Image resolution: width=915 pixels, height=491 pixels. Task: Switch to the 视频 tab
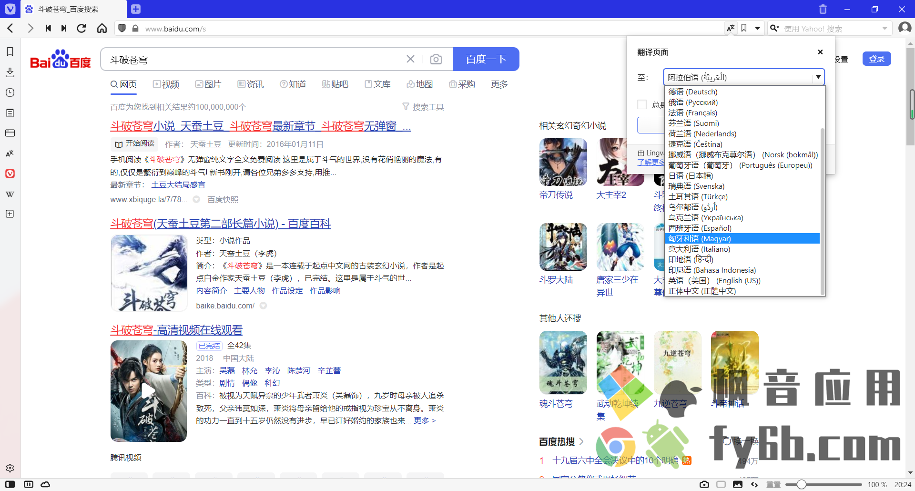[166, 84]
